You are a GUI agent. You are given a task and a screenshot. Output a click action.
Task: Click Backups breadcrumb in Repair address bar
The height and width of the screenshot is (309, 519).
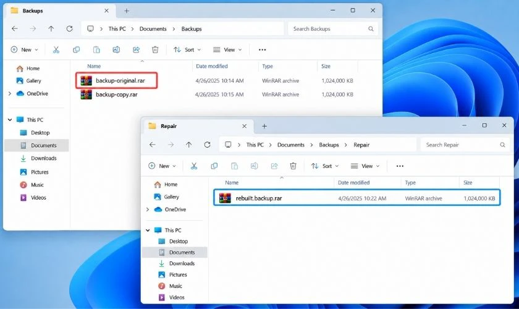[329, 145]
